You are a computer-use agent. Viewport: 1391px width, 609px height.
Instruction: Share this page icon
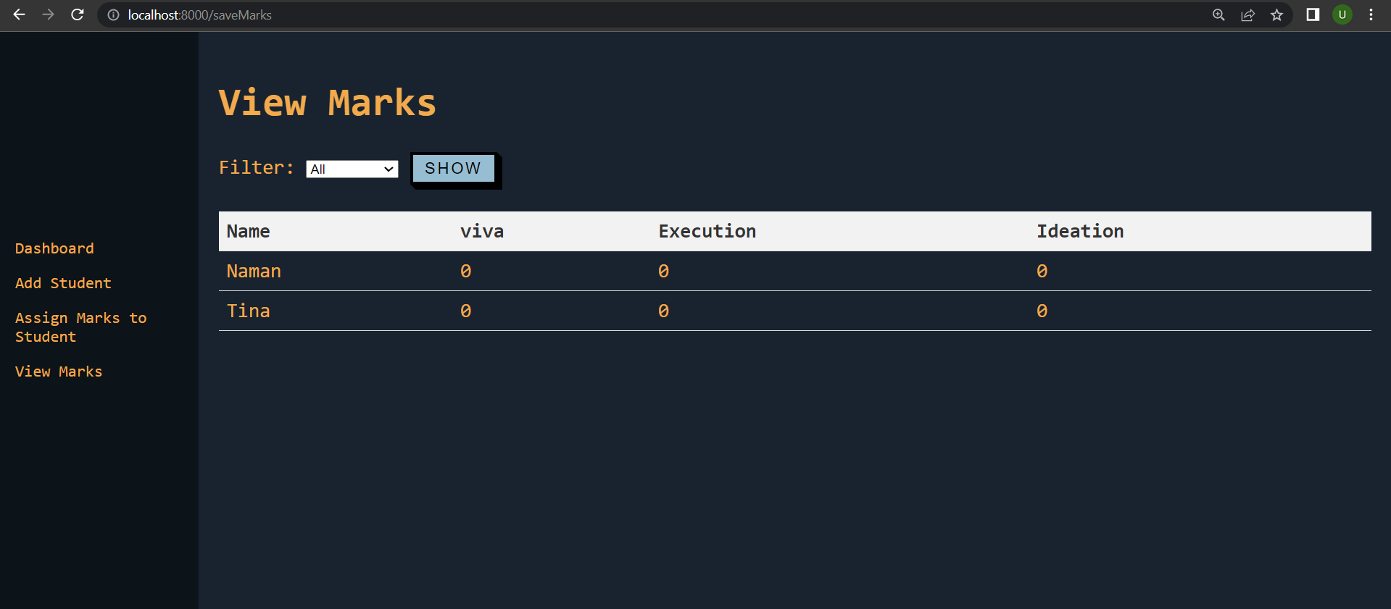click(x=1247, y=14)
